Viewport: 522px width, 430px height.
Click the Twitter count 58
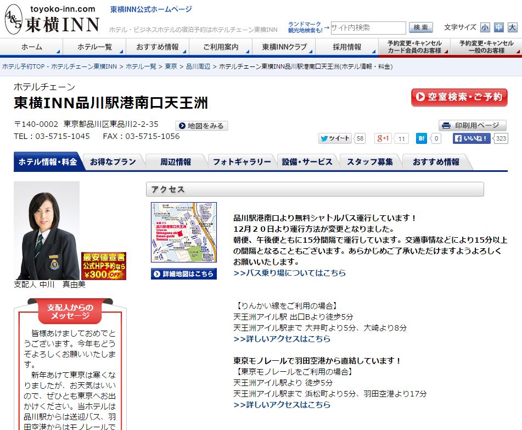[x=360, y=138]
